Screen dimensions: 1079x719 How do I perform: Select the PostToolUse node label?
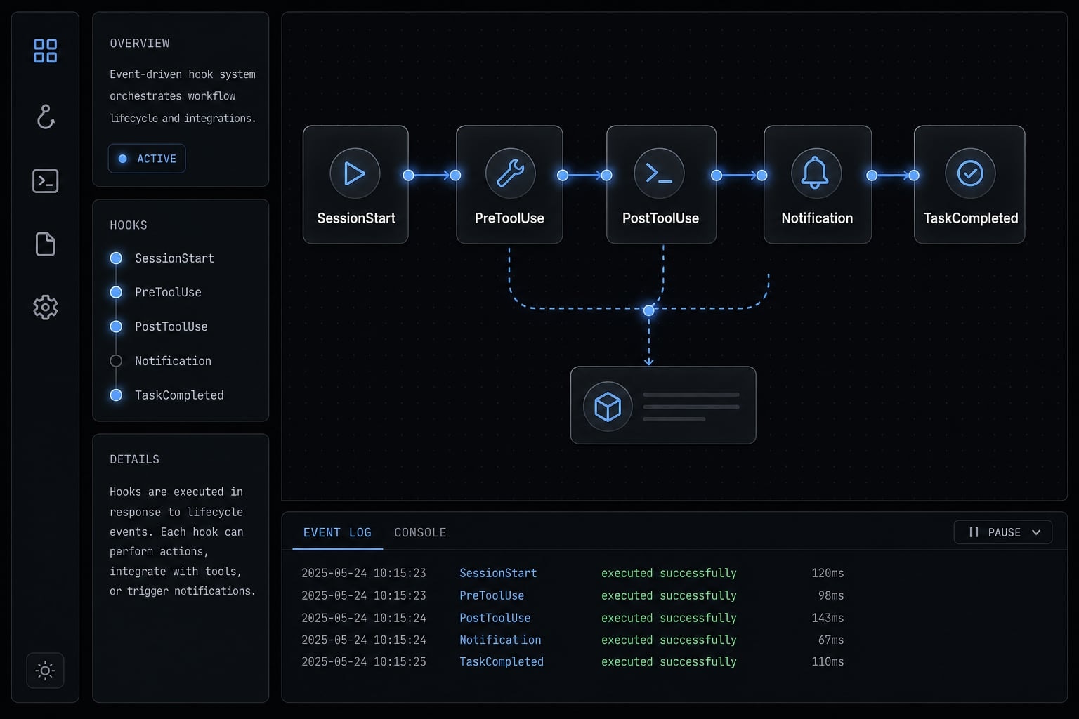(660, 218)
